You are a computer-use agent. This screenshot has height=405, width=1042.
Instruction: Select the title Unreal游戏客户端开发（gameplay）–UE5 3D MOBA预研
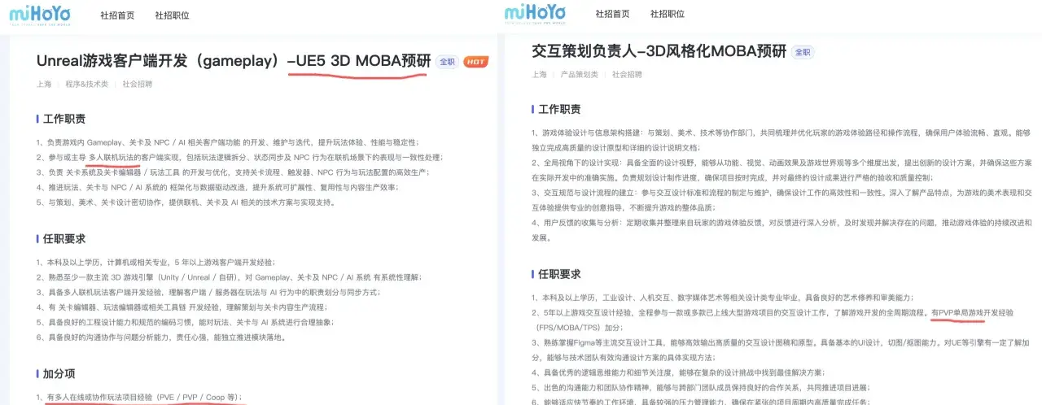tap(234, 61)
